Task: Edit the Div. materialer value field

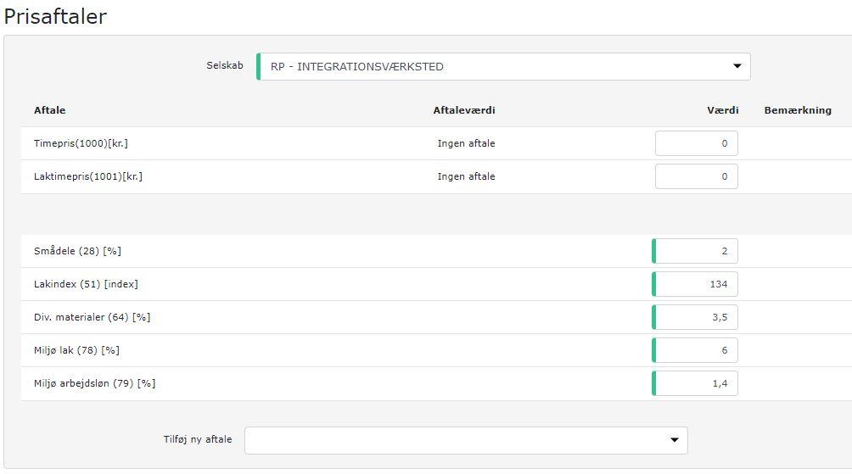Action: point(696,317)
